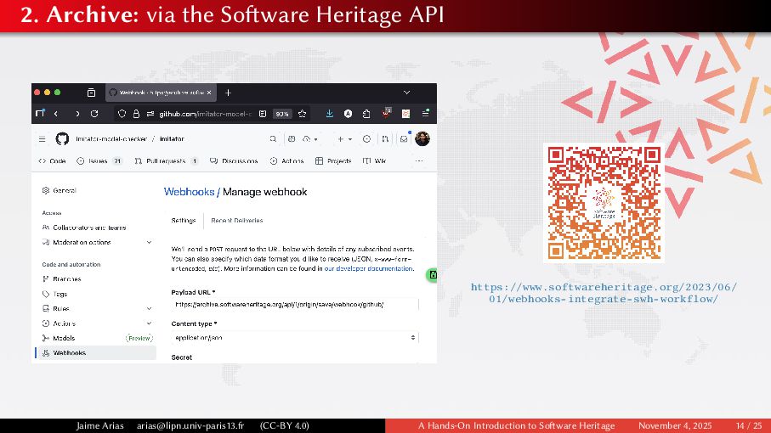Click into the Payload URL field
The image size is (771, 433).
(295, 304)
